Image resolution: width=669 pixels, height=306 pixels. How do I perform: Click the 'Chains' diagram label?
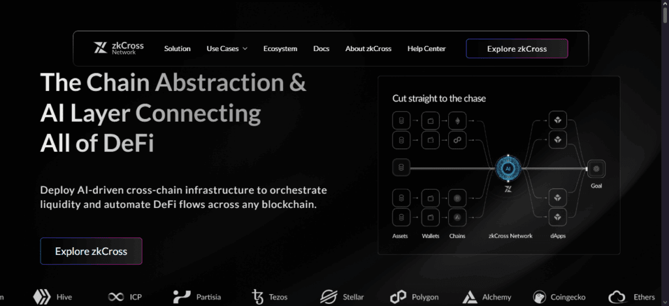457,236
